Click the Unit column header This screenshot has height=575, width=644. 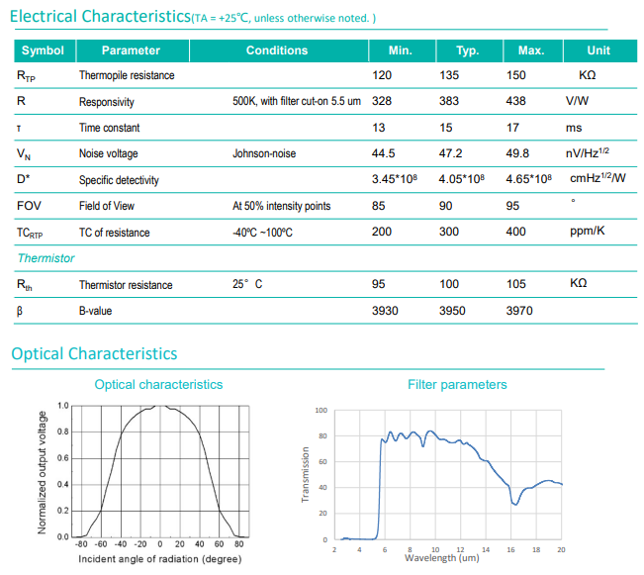point(598,50)
